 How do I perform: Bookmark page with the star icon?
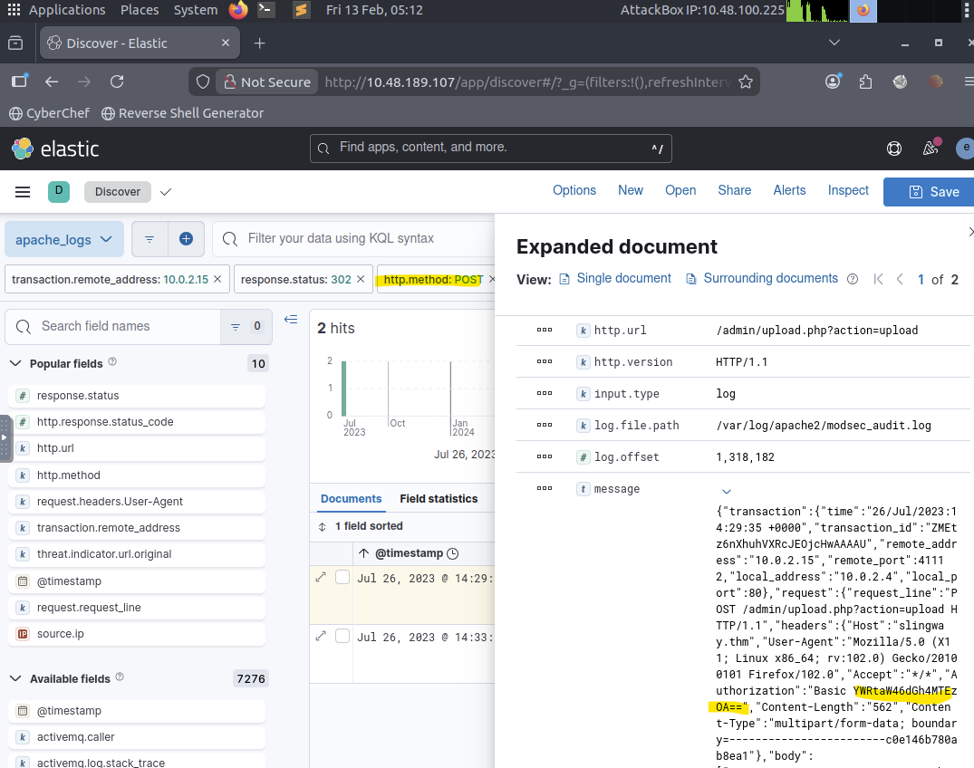[746, 82]
